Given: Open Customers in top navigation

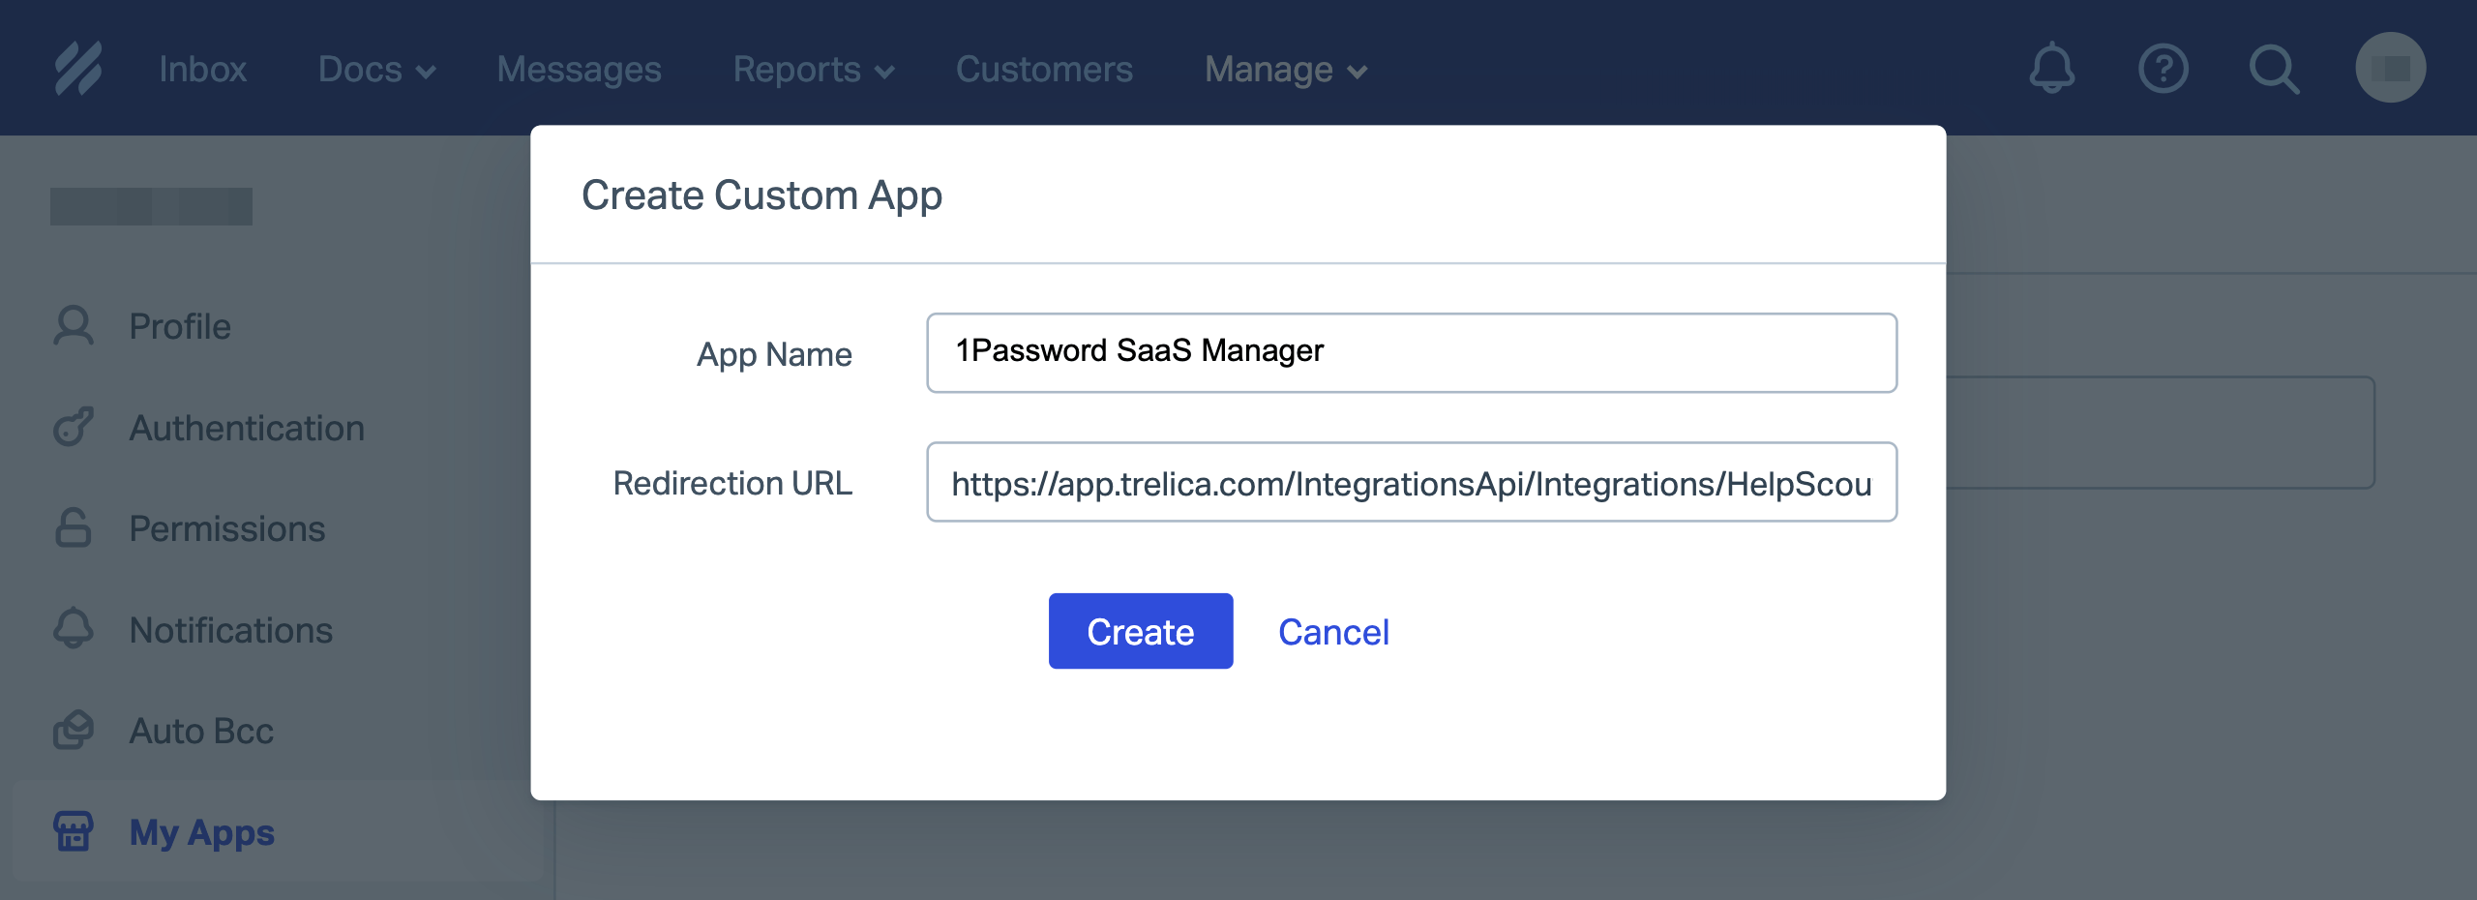Looking at the screenshot, I should click(x=1044, y=69).
